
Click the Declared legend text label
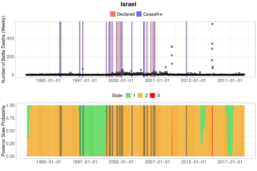click(126, 14)
